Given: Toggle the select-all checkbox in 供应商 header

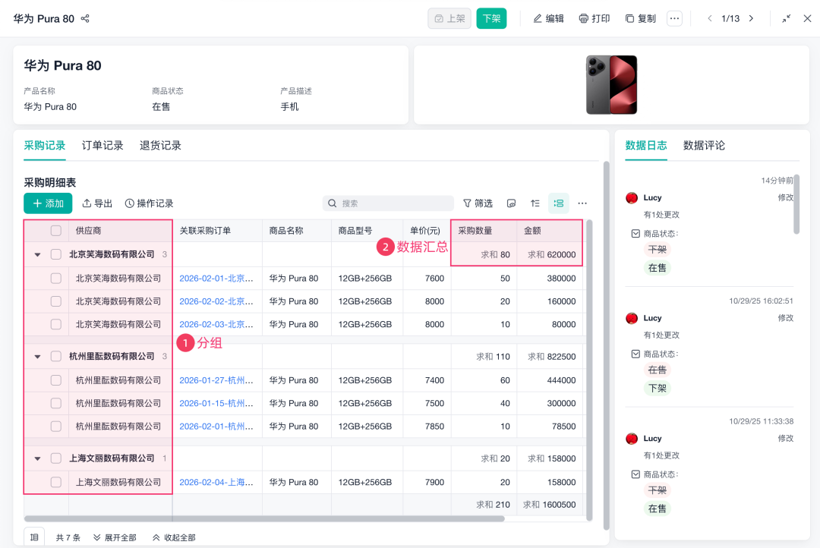Looking at the screenshot, I should (x=56, y=231).
